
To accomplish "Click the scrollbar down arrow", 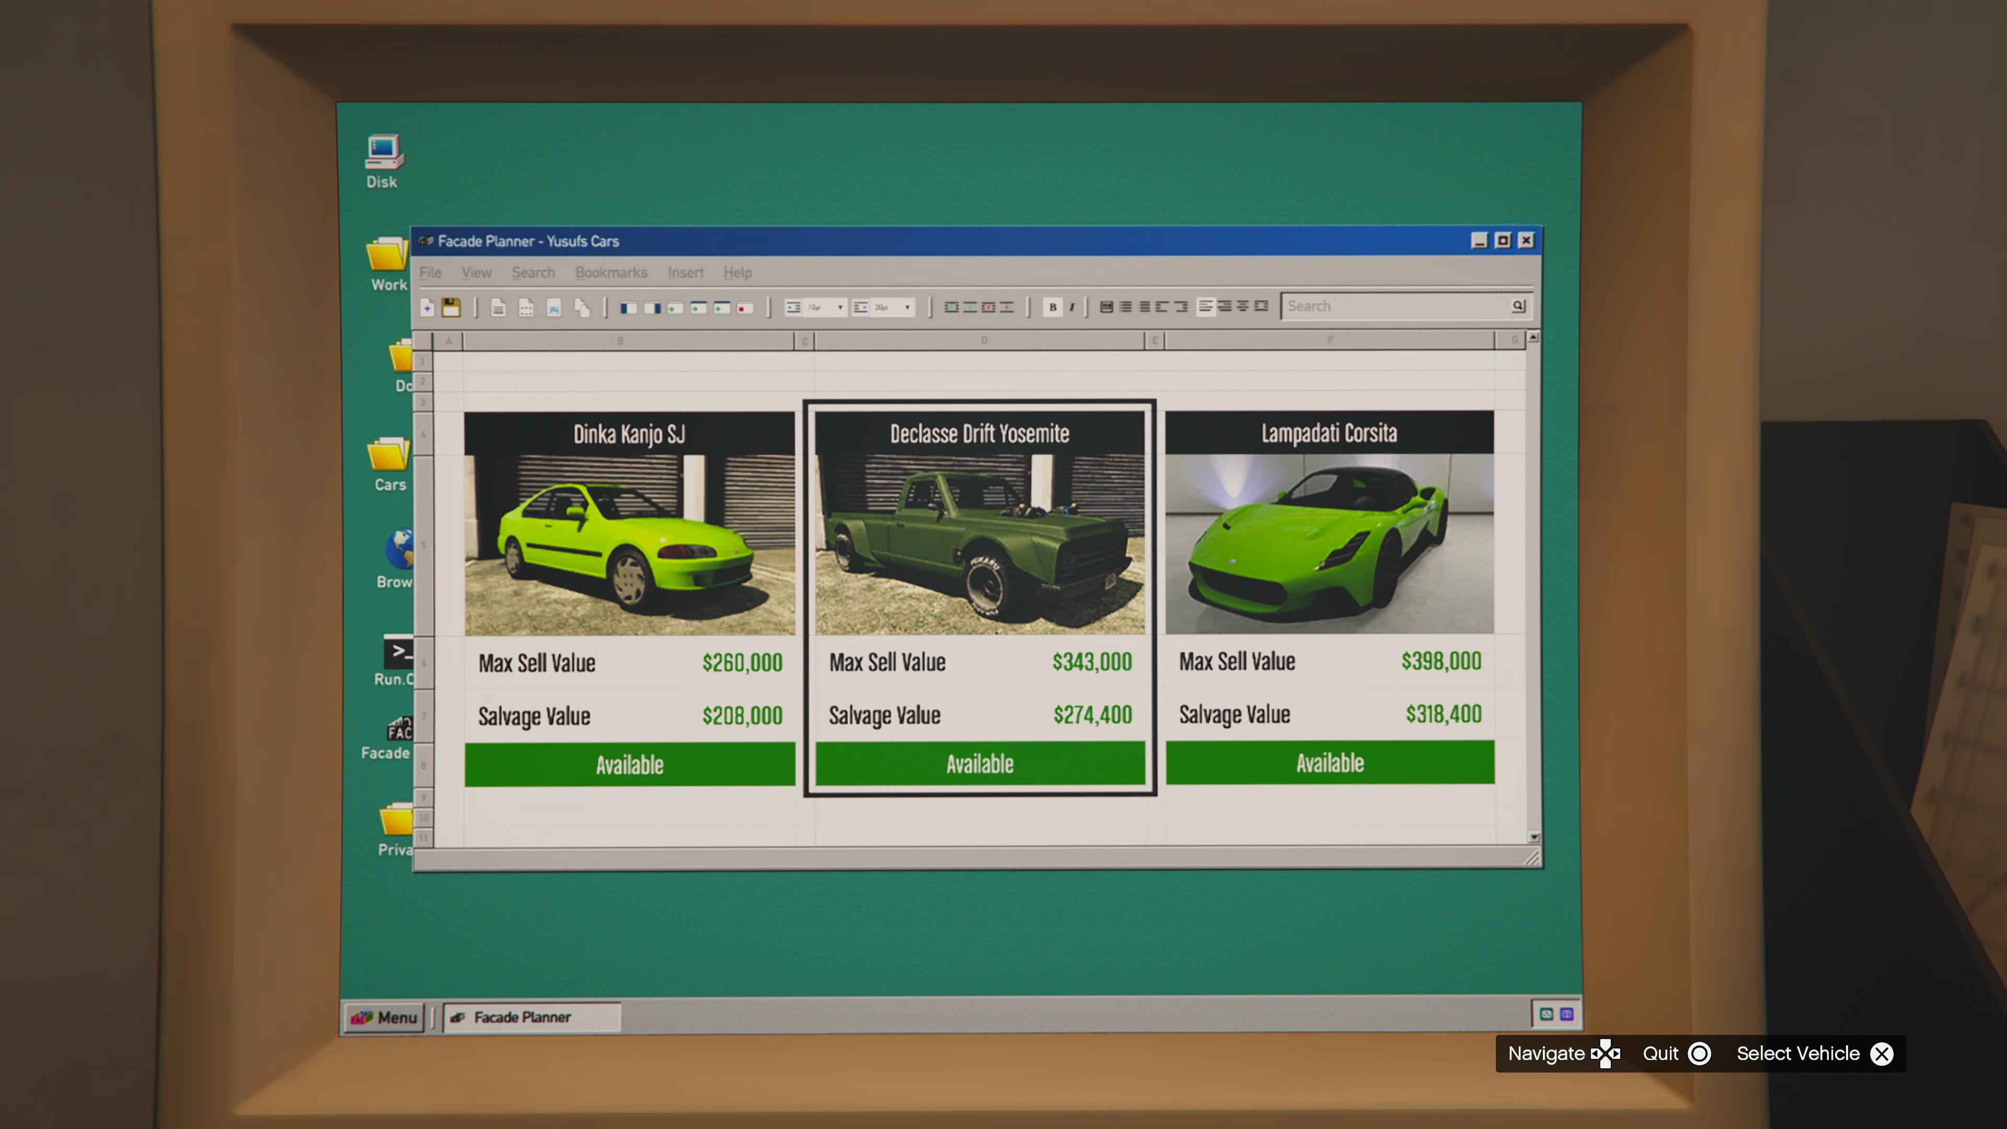I will (x=1533, y=837).
